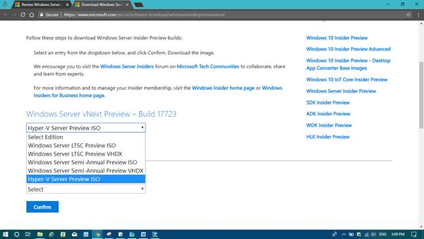
Task: Select Windows Server Semi-Annual Preview VHDX
Action: pos(86,171)
